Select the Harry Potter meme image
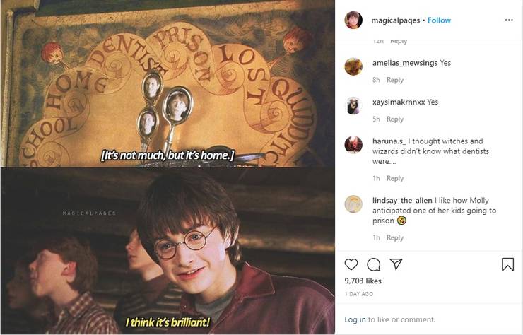Screen dimensions: 523x335 coord(168,167)
